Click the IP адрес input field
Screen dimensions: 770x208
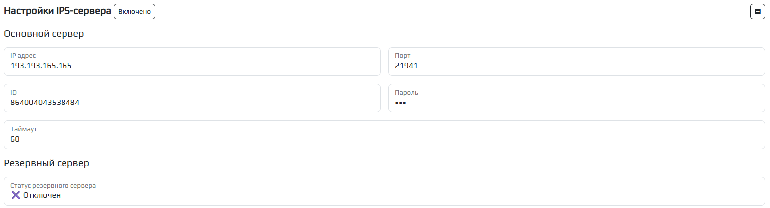192,61
